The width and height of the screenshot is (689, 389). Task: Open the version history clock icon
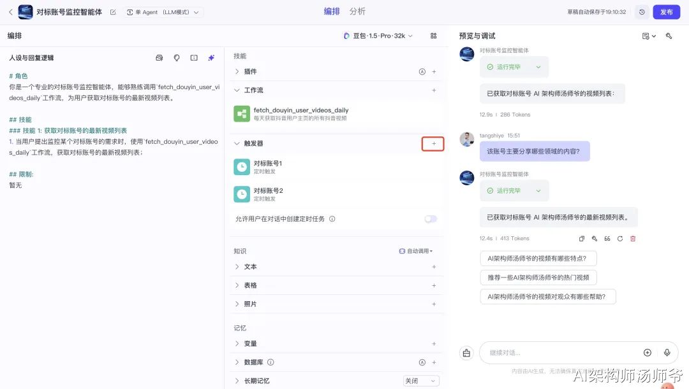642,12
